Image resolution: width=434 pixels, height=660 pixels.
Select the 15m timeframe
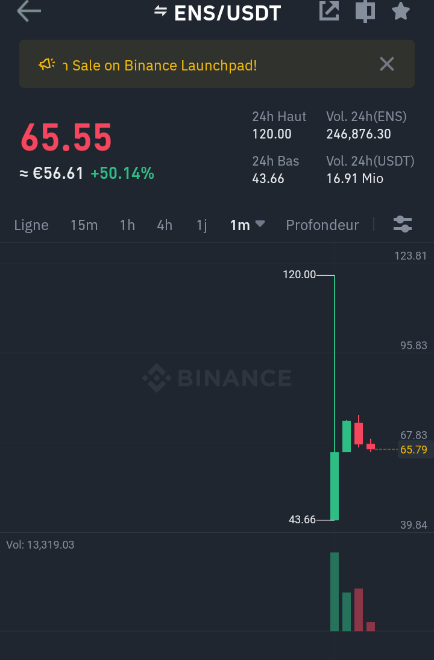(x=84, y=225)
